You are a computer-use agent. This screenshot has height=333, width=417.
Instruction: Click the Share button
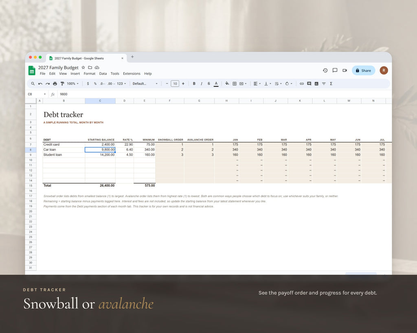click(x=363, y=70)
